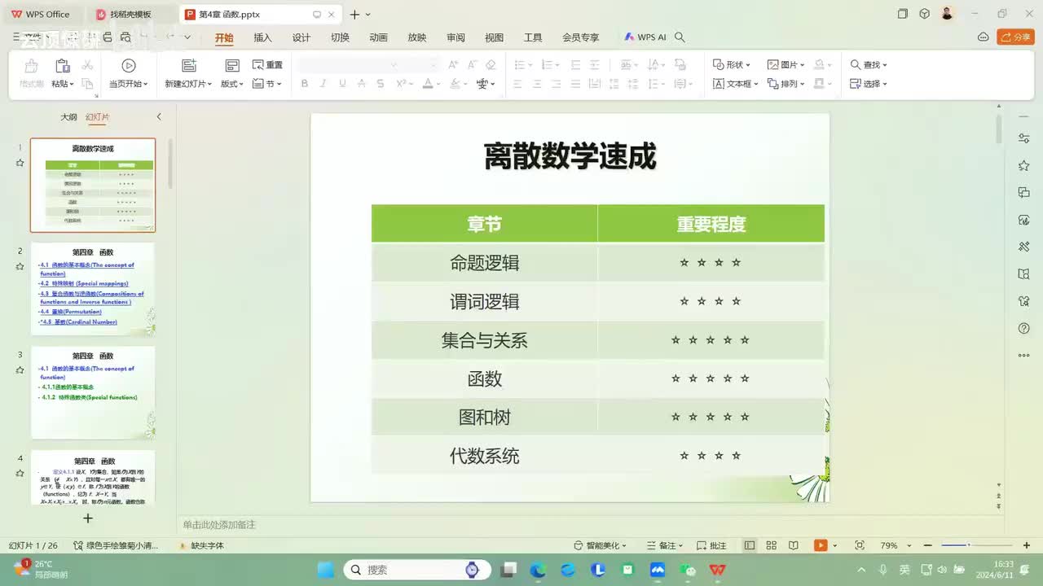This screenshot has width=1043, height=586.
Task: Click the right sidebar star favorites icon
Action: click(1024, 165)
